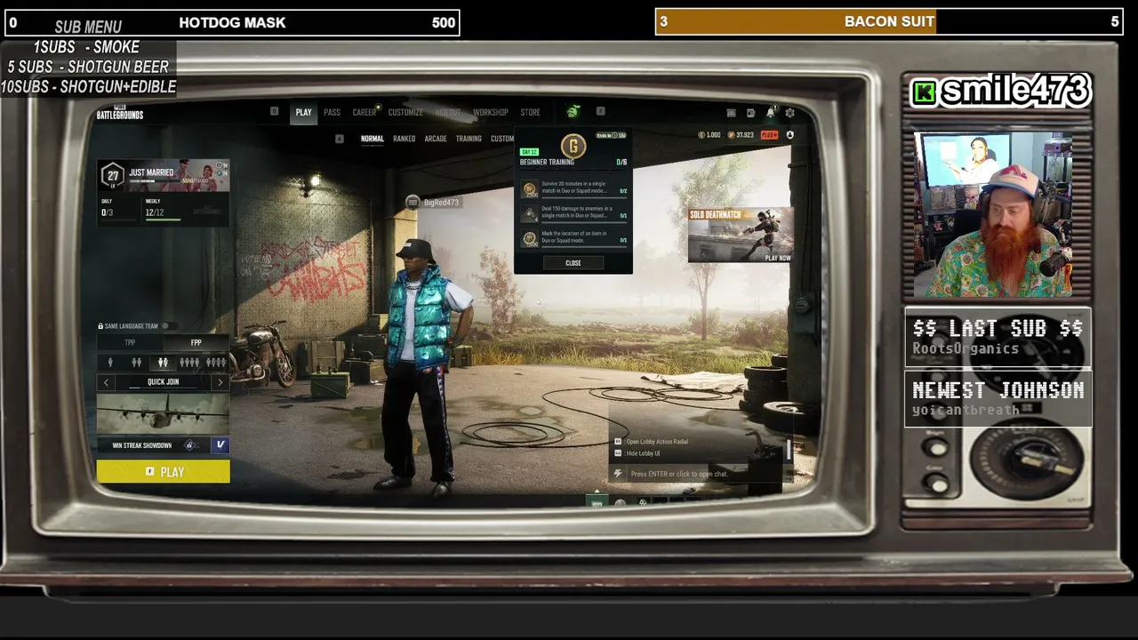This screenshot has width=1138, height=640.
Task: Click the Beginner Training 0/6 counter
Action: click(621, 163)
